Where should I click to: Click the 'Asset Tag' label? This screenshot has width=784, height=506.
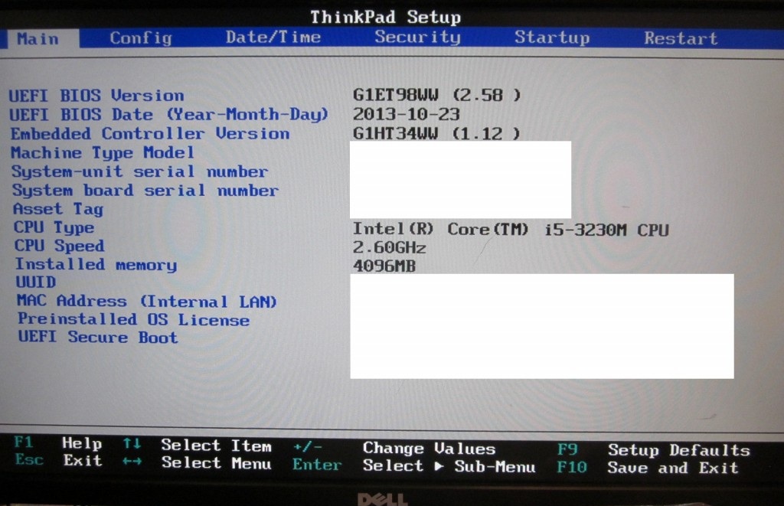point(58,209)
